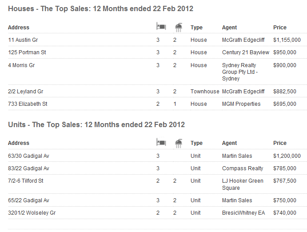The image size is (307, 232).
Task: Select the 4 Morris Gr address
Action: pyautogui.click(x=21, y=65)
